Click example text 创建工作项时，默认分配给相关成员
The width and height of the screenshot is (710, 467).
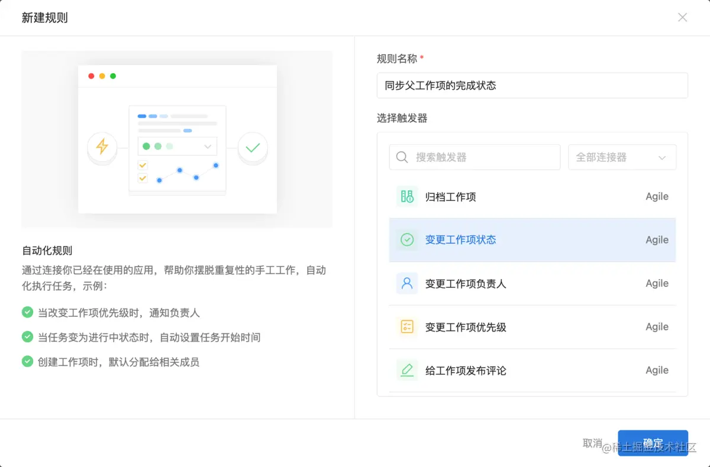(x=118, y=362)
